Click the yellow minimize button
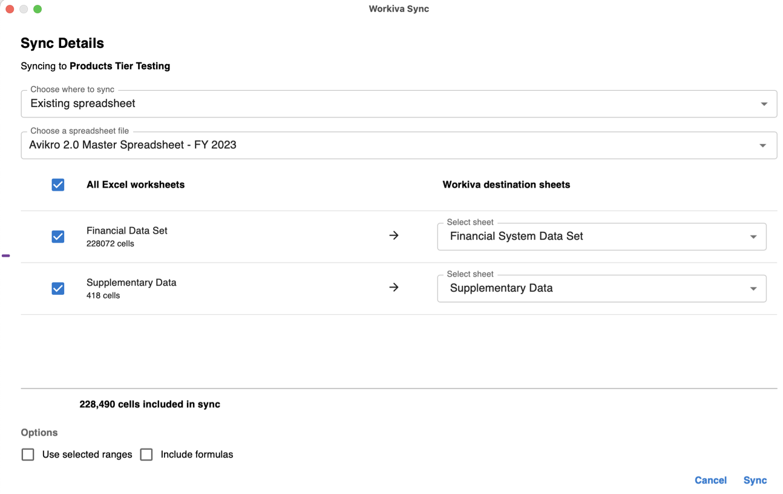783x494 pixels. (x=24, y=9)
